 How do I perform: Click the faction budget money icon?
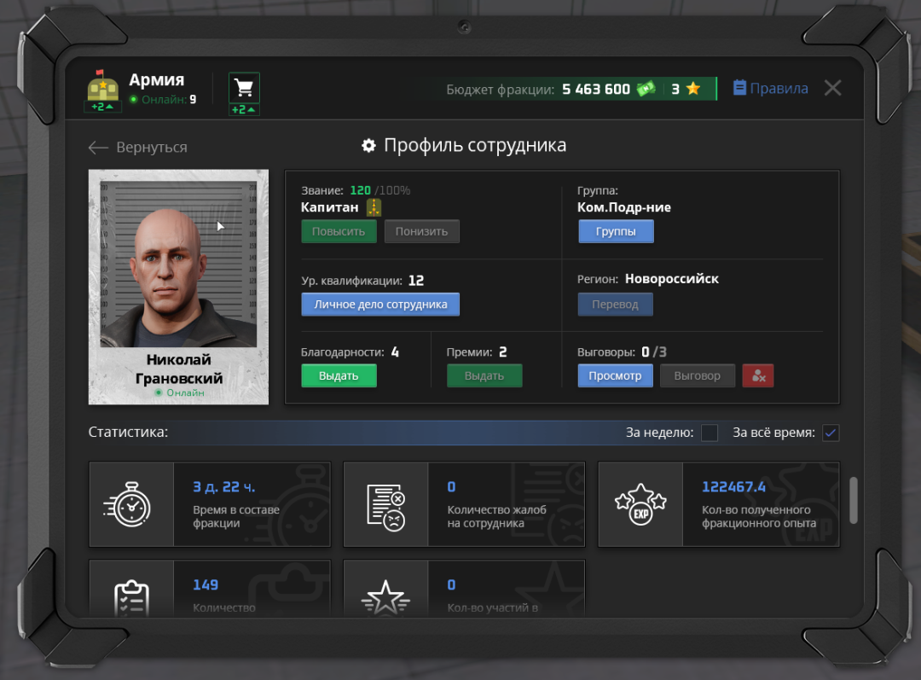pyautogui.click(x=646, y=89)
